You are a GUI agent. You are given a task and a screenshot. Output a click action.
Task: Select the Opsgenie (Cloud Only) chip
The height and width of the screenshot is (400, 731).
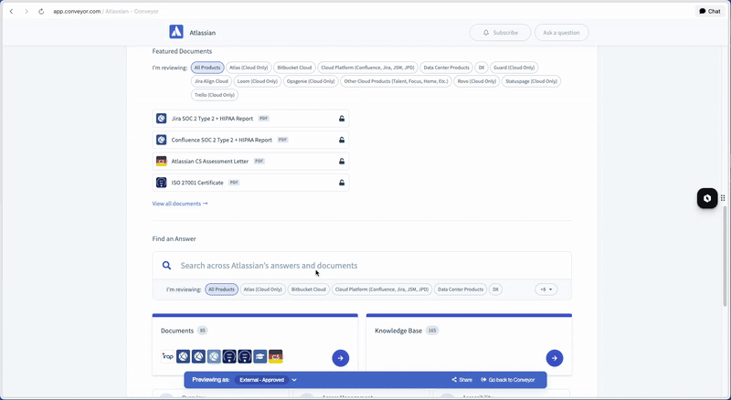(x=311, y=81)
